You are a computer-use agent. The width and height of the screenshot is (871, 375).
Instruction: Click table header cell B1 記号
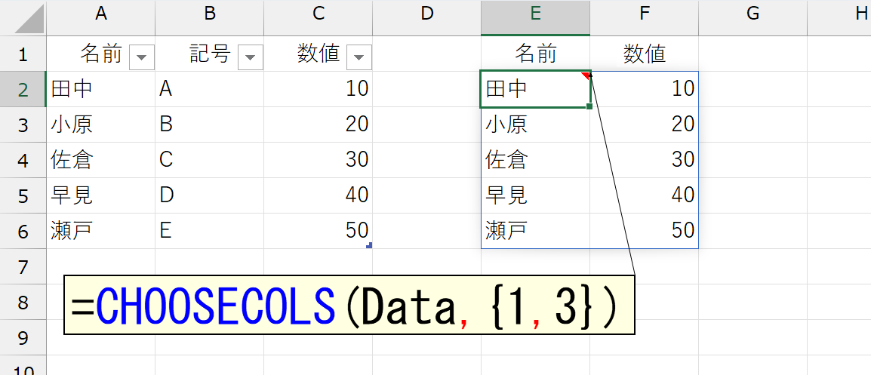point(209,54)
